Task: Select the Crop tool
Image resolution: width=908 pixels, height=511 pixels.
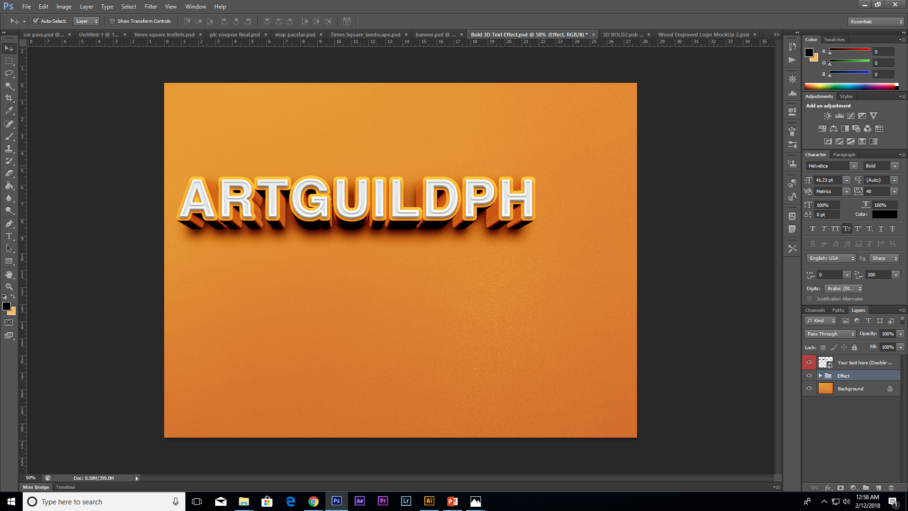Action: point(9,98)
